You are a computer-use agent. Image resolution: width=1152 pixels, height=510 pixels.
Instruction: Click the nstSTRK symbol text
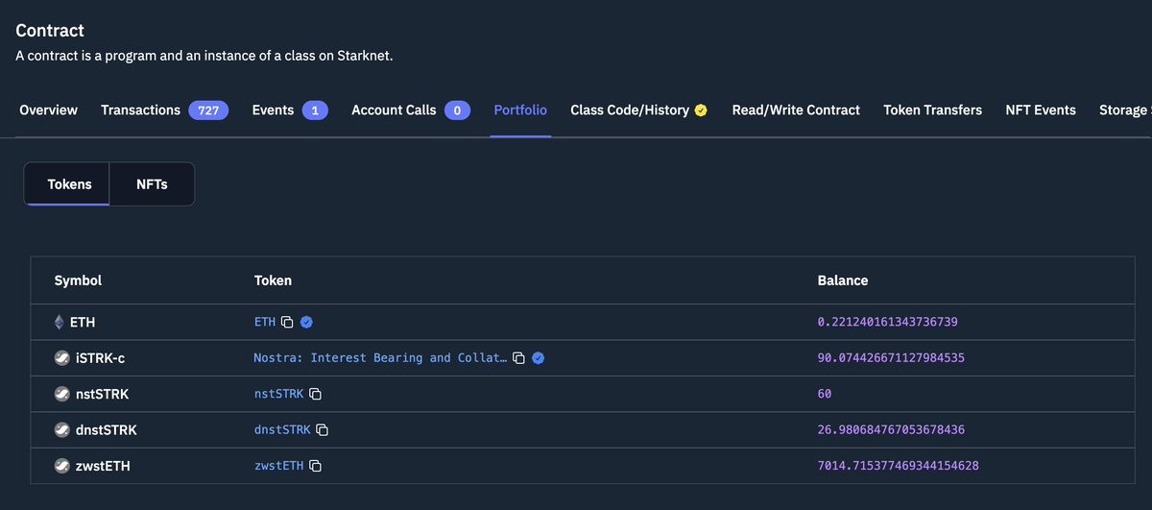tap(102, 394)
